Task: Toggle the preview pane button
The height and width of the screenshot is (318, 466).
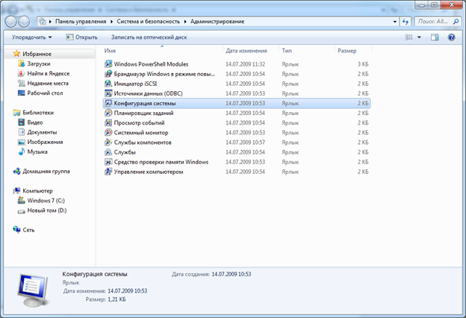Action: (x=435, y=37)
